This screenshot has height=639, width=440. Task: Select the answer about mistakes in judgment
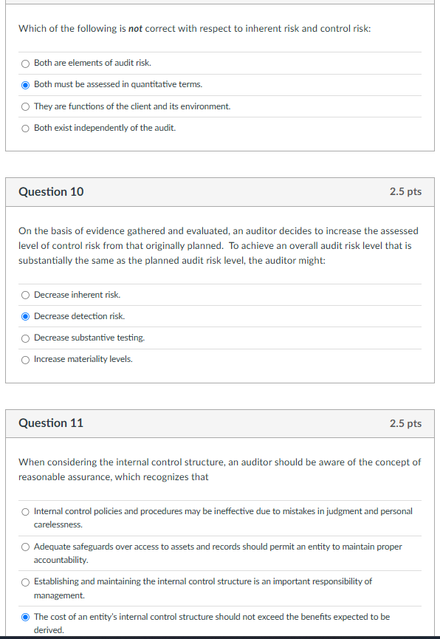[24, 511]
